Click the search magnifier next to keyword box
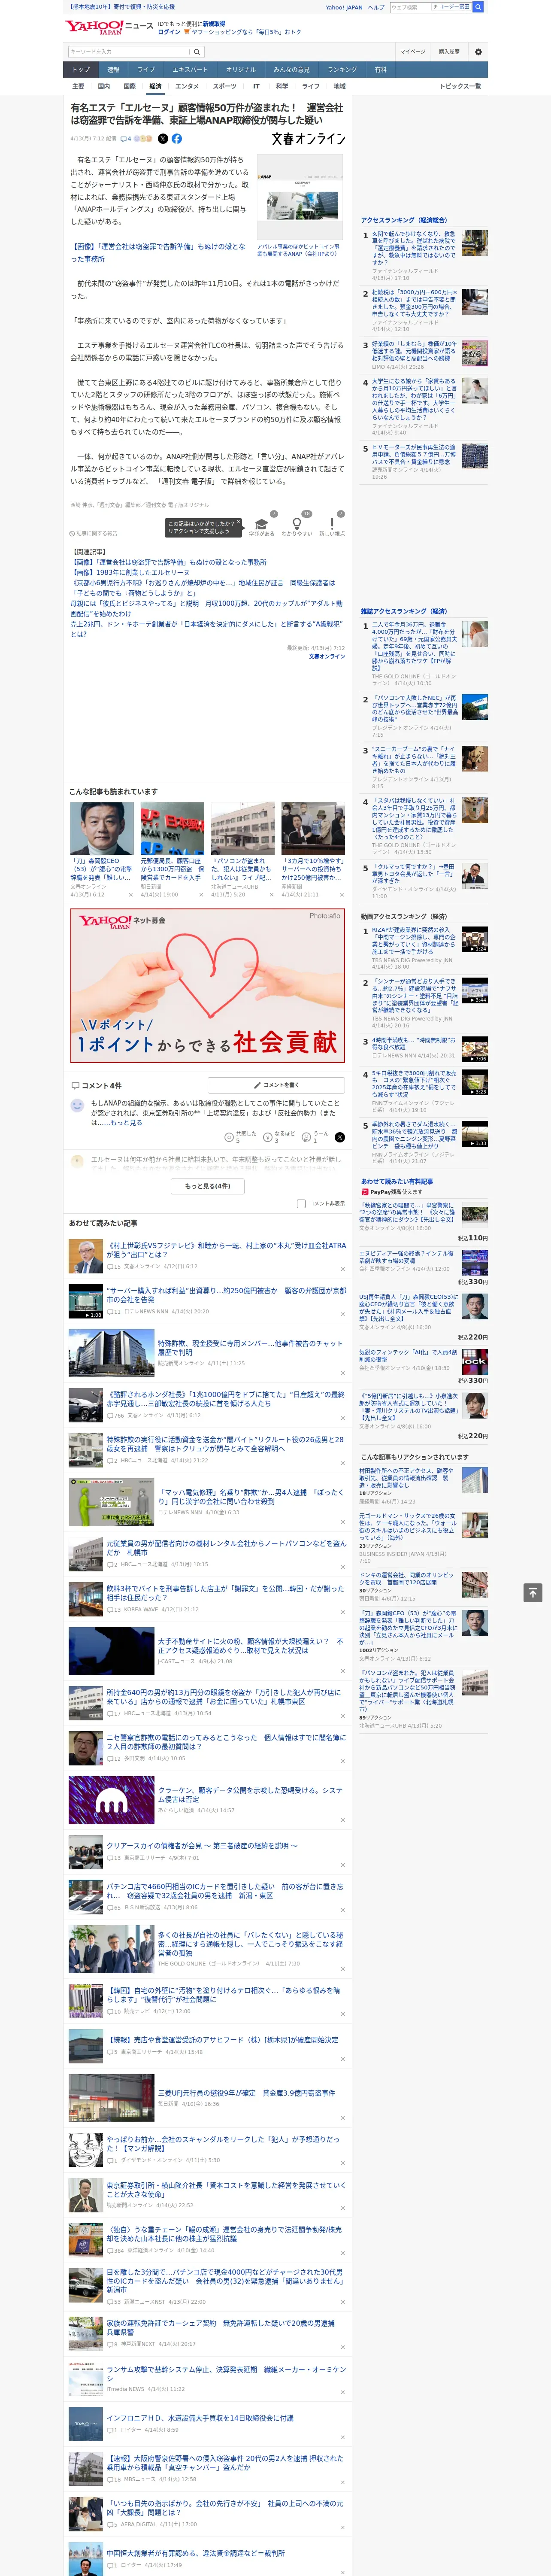Viewport: 551px width, 2576px height. [x=196, y=51]
